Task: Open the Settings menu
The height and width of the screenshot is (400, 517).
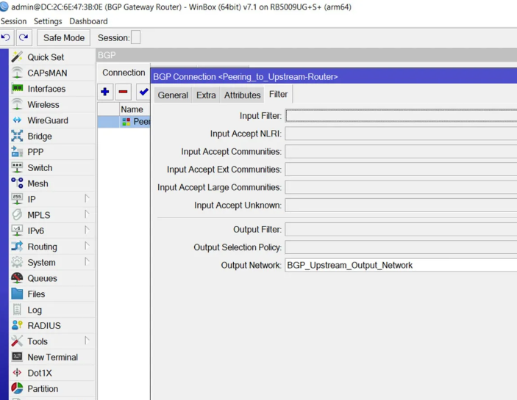Action: tap(48, 21)
